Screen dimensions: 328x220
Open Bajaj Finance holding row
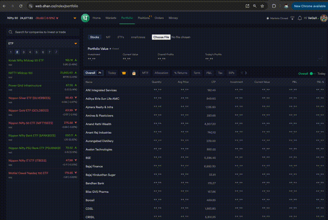tap(205, 166)
